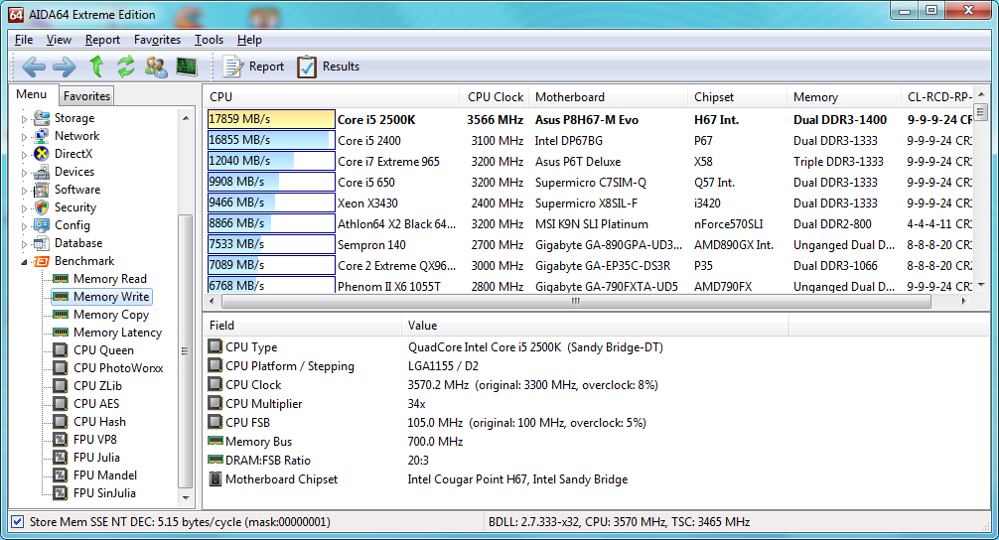Screen dimensions: 999x540
Task: Select the Devices icon in tree
Action: 42,172
